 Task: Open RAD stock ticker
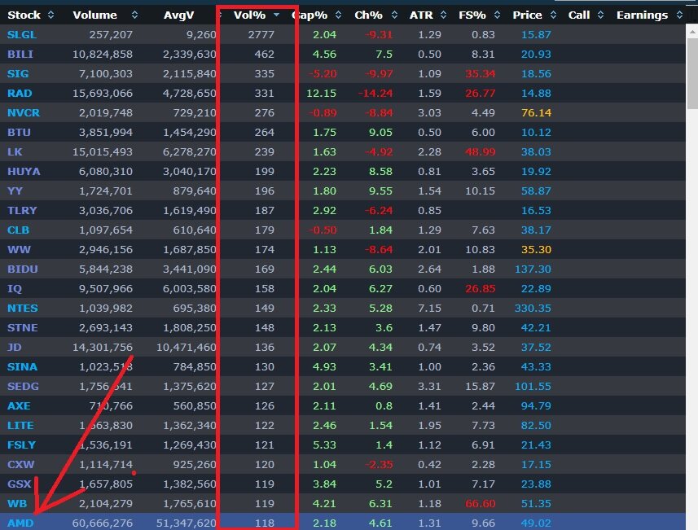[20, 94]
